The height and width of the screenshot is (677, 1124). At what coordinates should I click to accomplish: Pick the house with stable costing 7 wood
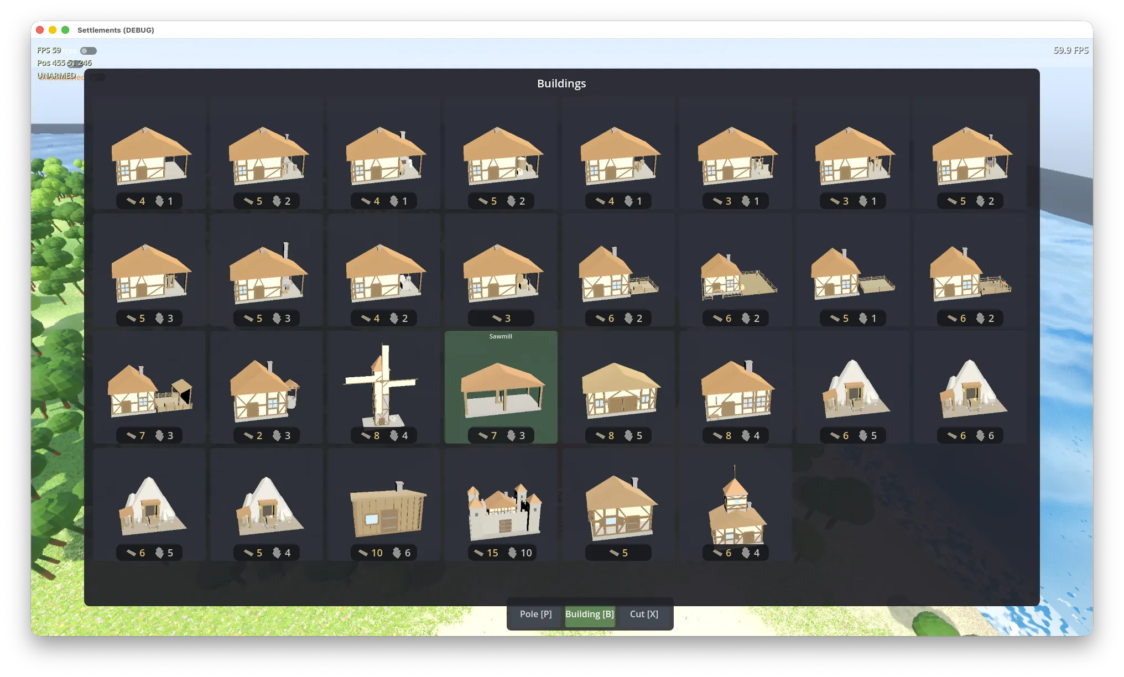point(148,387)
